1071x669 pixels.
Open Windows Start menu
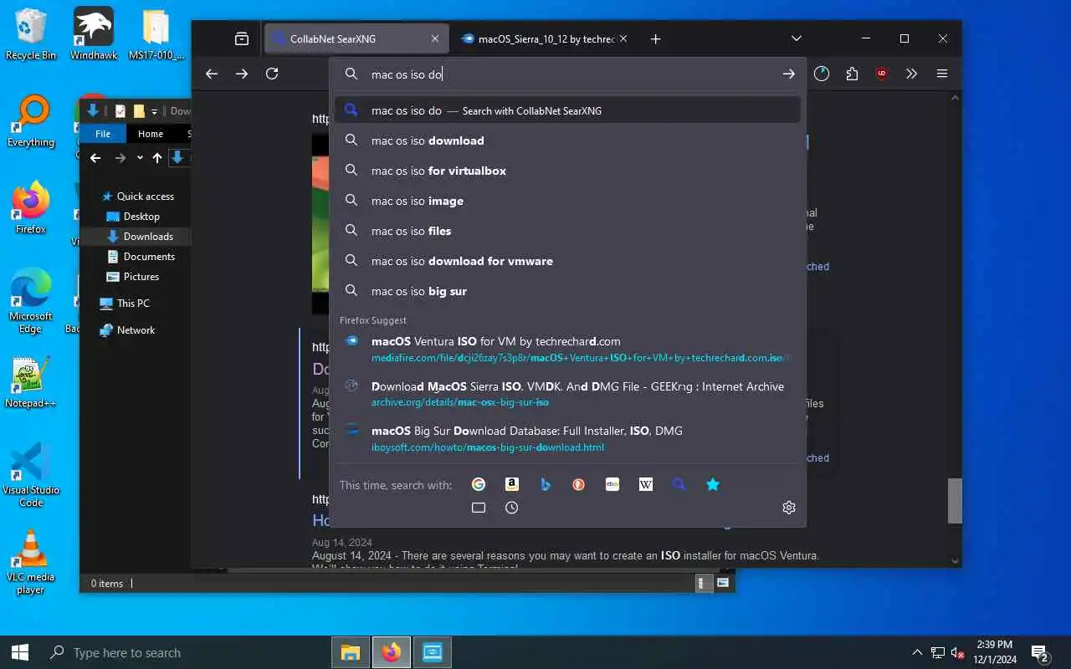[x=20, y=652]
